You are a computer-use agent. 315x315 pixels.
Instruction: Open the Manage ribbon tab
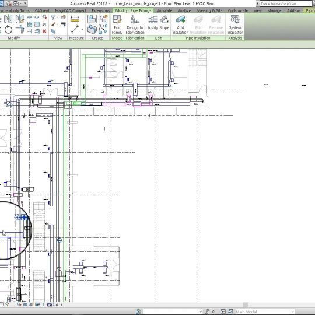pos(274,10)
